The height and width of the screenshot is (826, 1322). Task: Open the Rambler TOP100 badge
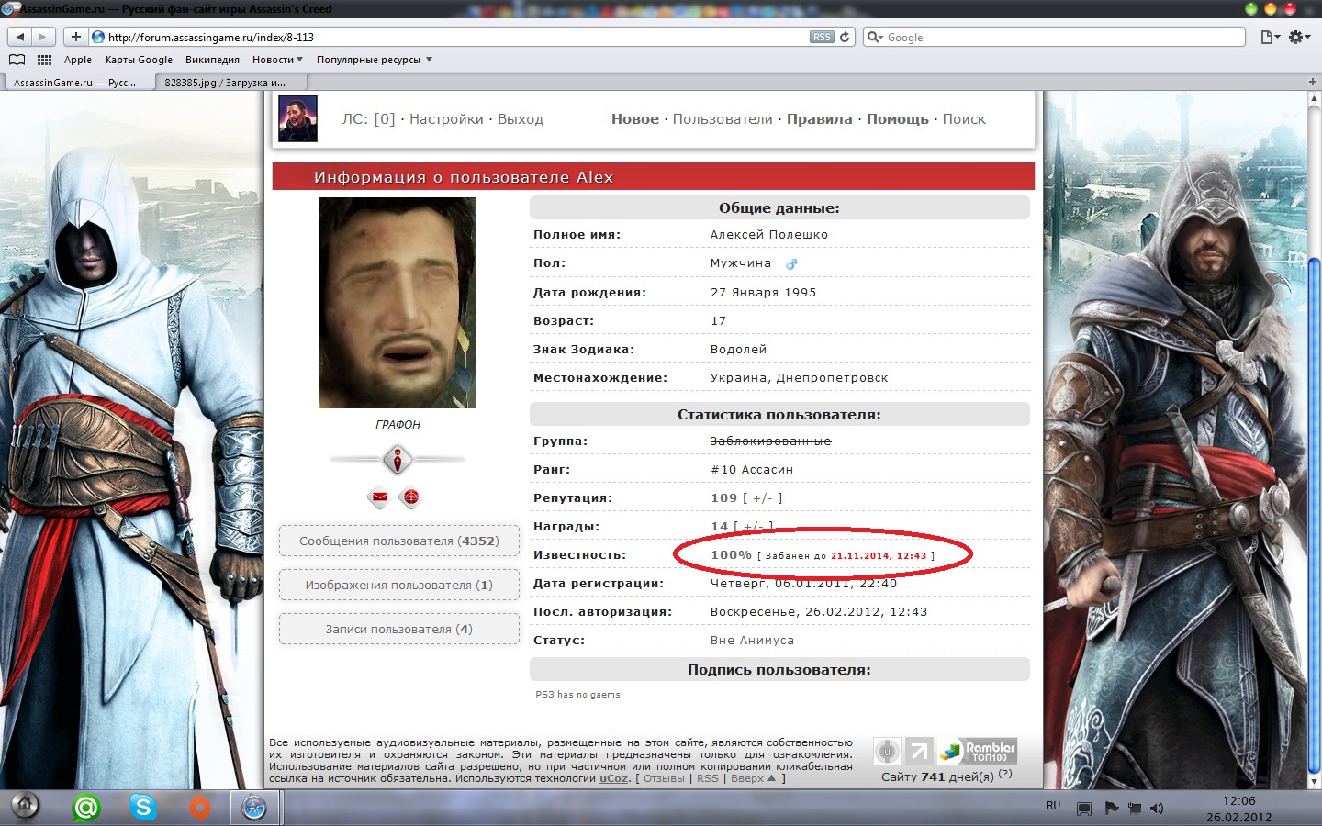977,752
